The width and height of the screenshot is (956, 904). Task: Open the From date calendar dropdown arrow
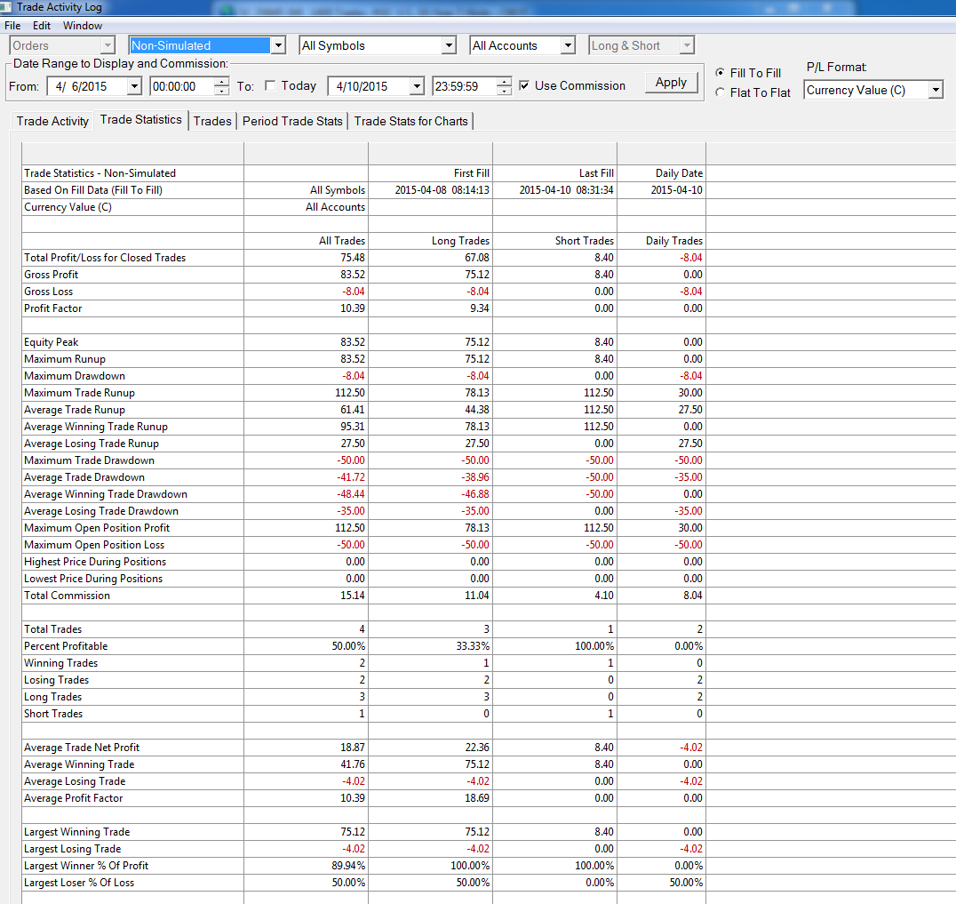135,86
